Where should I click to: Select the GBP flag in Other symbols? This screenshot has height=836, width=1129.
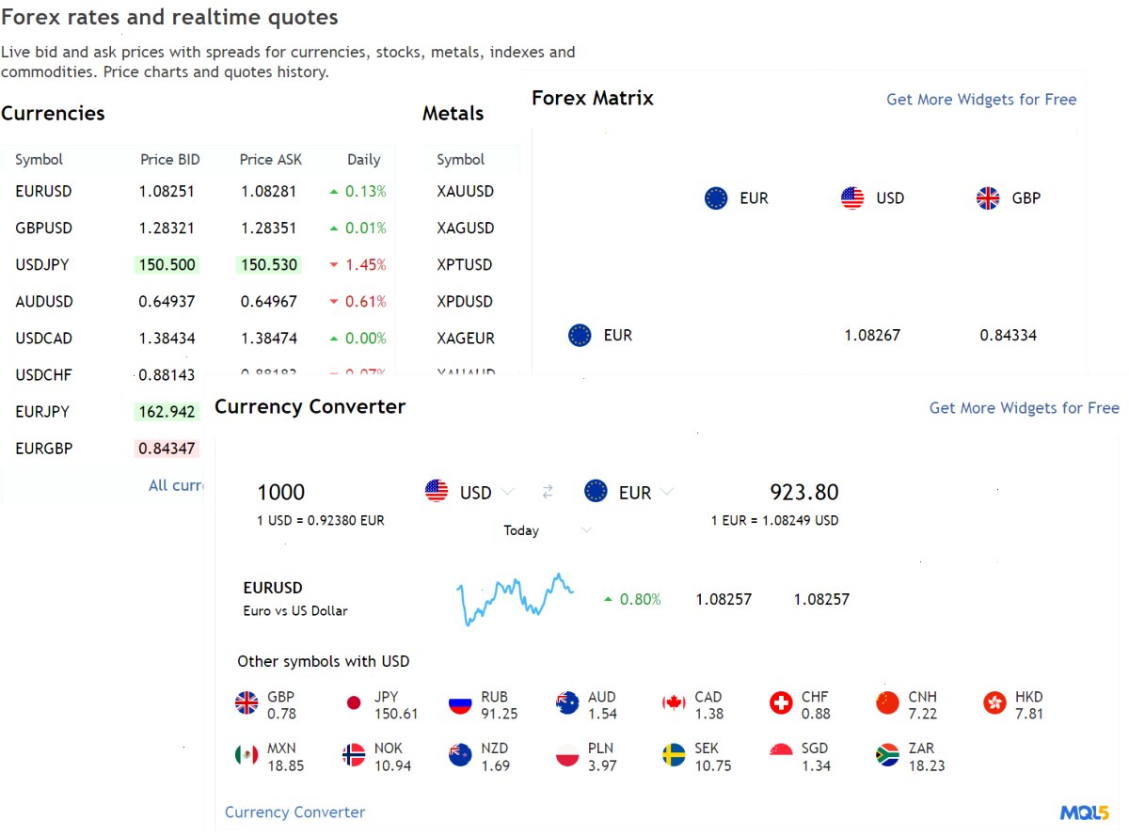(246, 702)
